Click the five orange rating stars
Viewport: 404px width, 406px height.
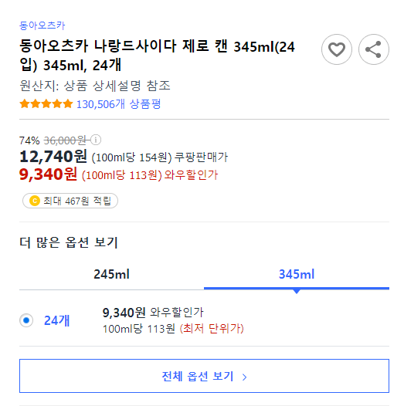pos(46,104)
